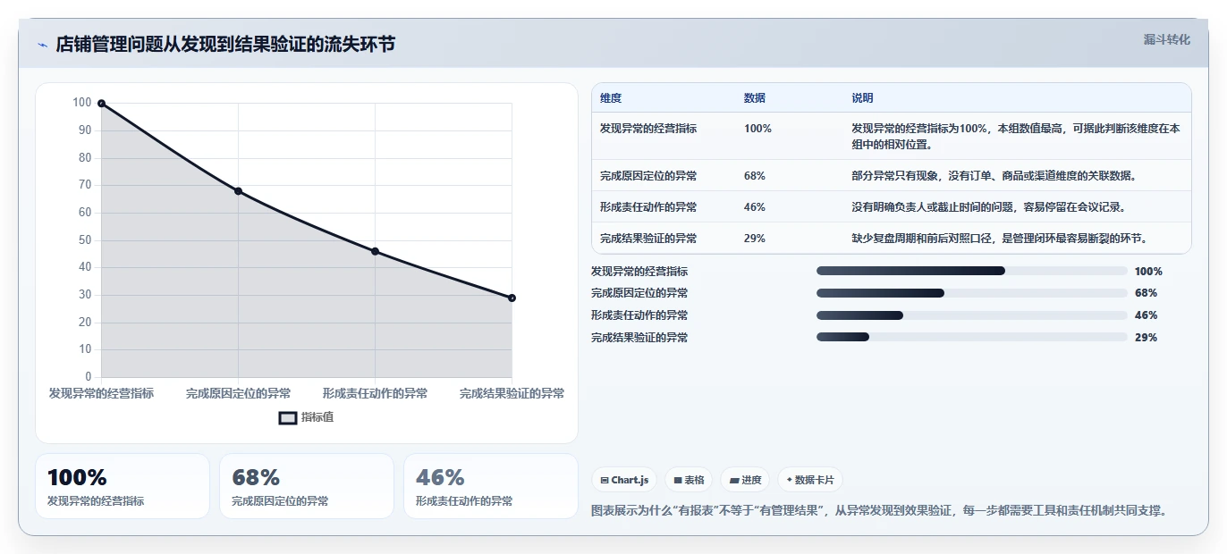1227x554 pixels.
Task: Click table cell 形成责任动作的异常 in 维度 column
Action: [648, 207]
